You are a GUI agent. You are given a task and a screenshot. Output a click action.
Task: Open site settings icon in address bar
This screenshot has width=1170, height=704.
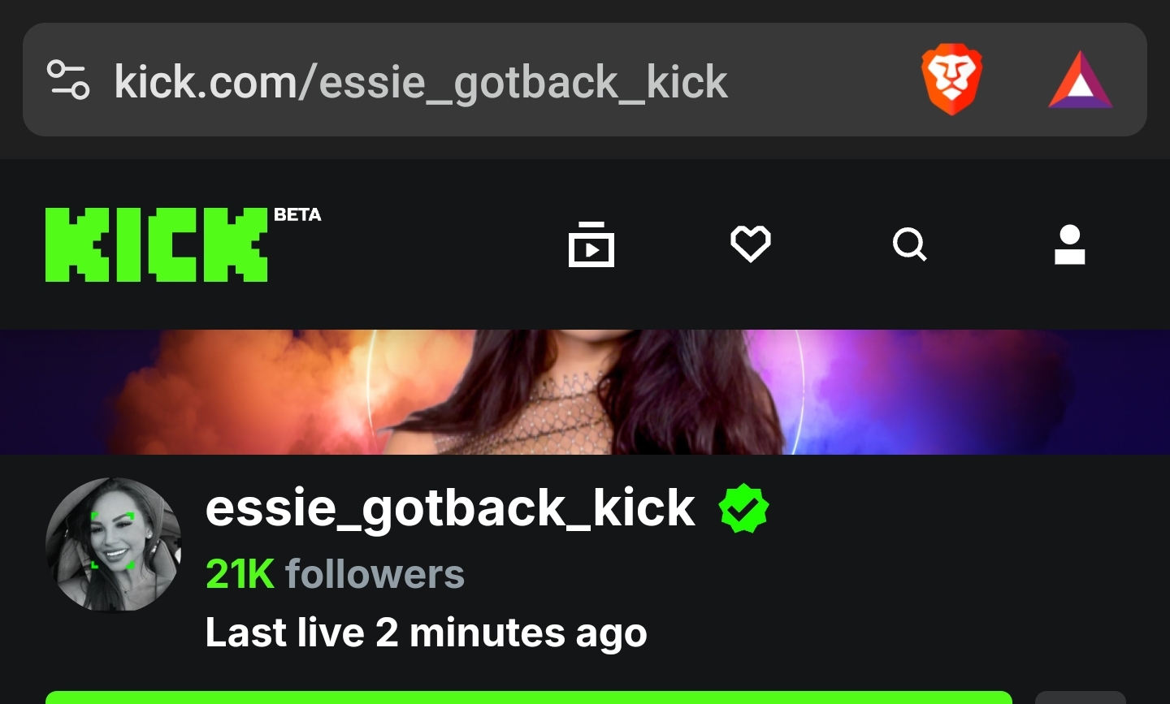click(68, 80)
